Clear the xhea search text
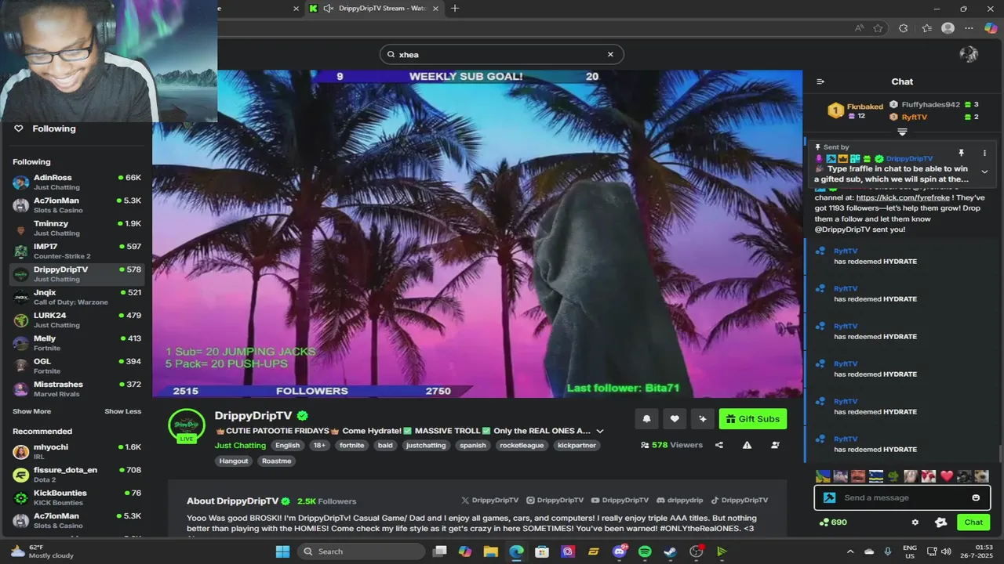The height and width of the screenshot is (564, 1004). coord(610,54)
